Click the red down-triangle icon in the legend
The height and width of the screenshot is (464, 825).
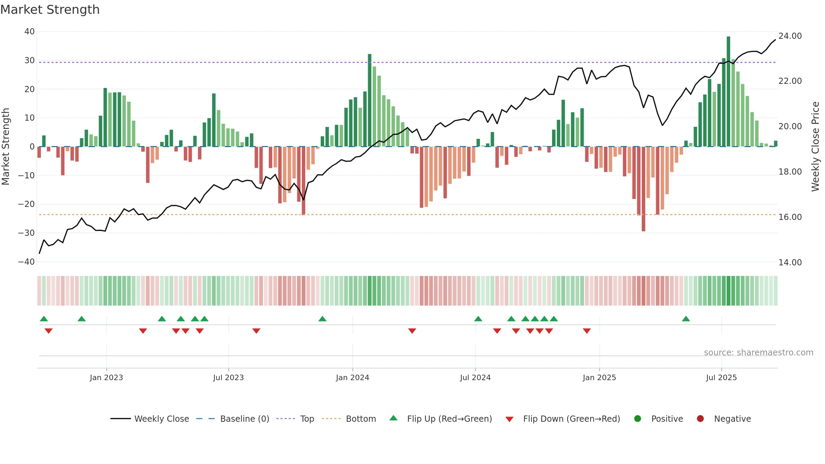point(509,419)
